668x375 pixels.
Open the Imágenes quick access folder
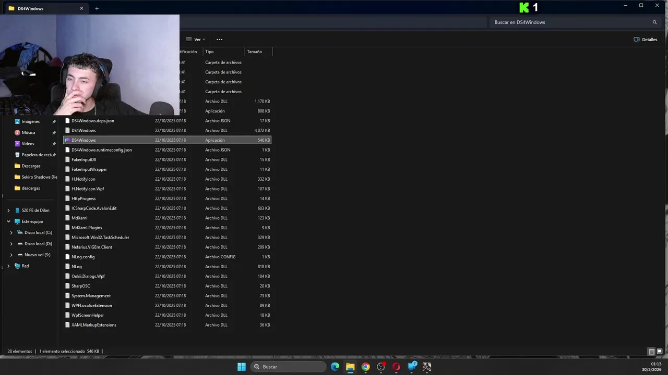pos(30,121)
